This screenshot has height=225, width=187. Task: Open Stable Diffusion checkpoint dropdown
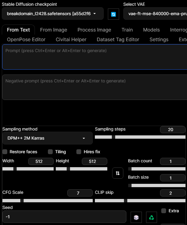[x=53, y=14]
